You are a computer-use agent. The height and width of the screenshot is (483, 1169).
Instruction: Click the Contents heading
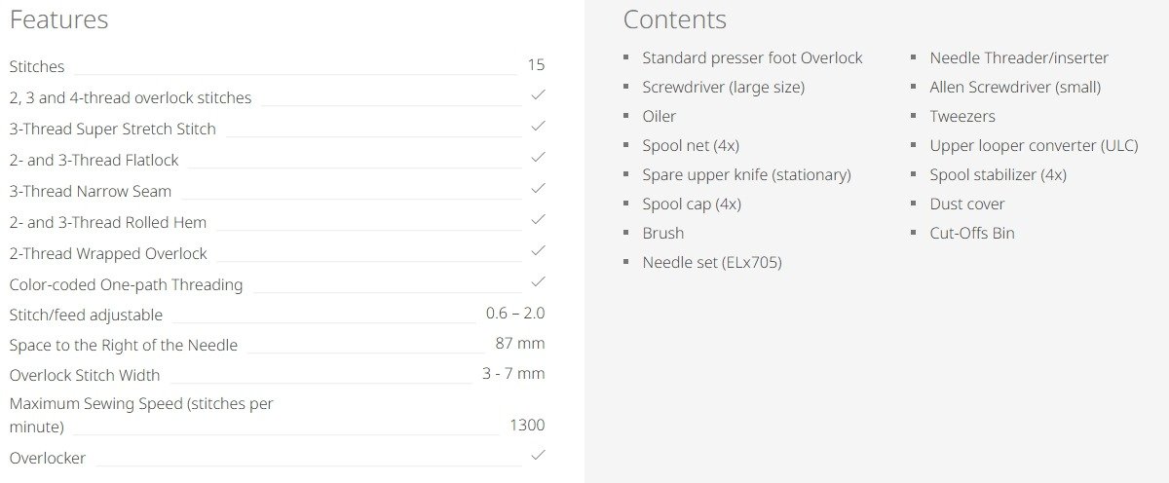674,19
